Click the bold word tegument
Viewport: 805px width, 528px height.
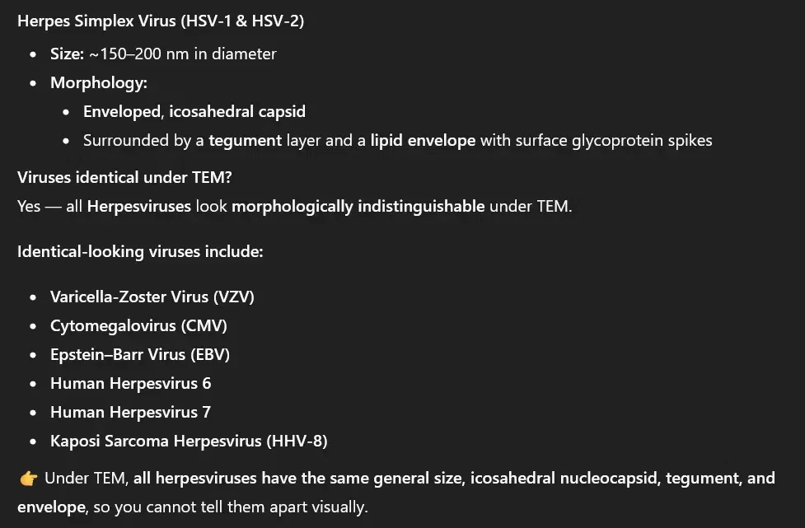tap(245, 141)
